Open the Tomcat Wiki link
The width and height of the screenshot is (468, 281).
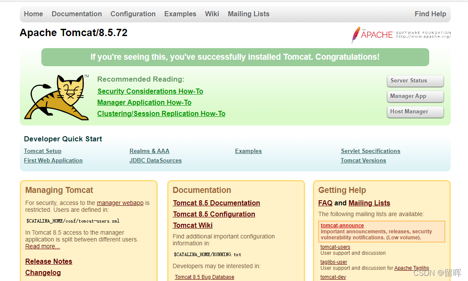click(193, 225)
